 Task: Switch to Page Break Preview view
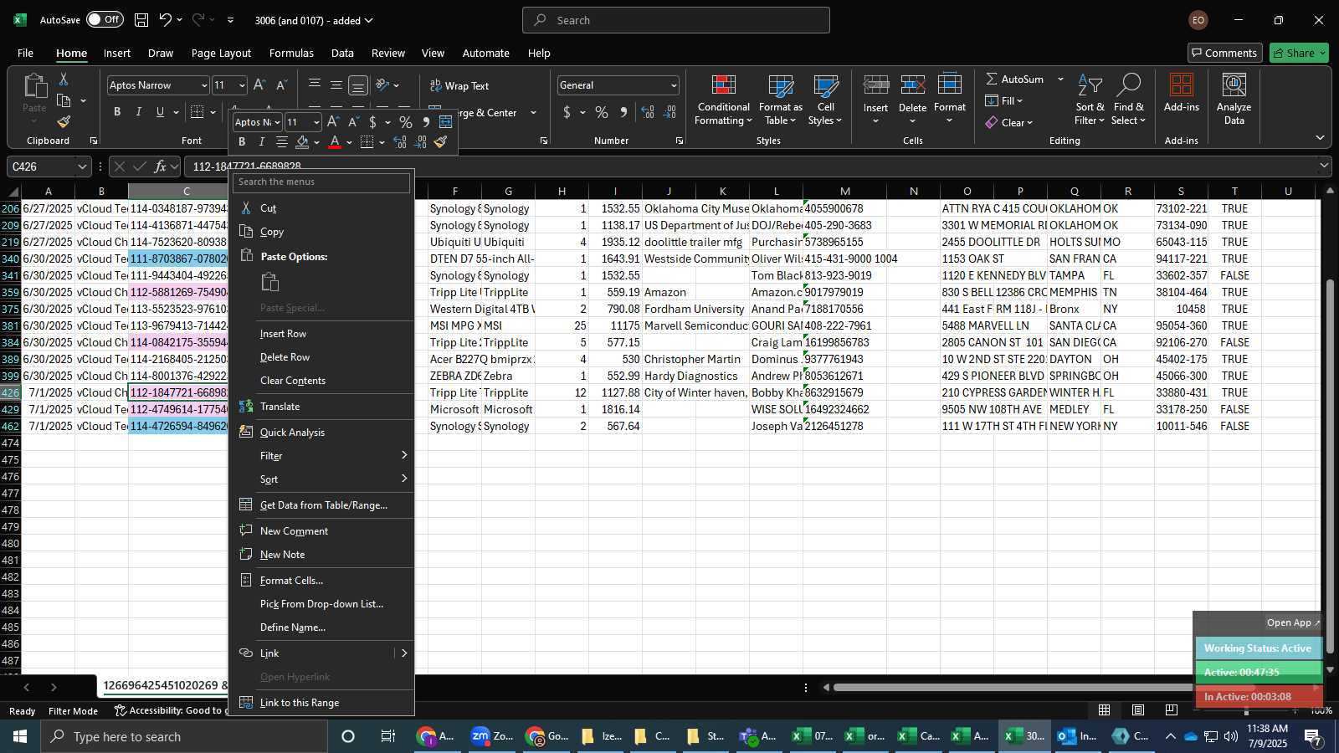click(x=1171, y=710)
